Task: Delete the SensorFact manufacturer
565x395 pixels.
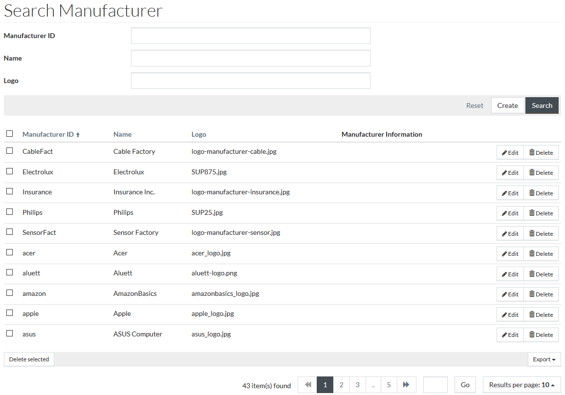Action: pos(541,234)
